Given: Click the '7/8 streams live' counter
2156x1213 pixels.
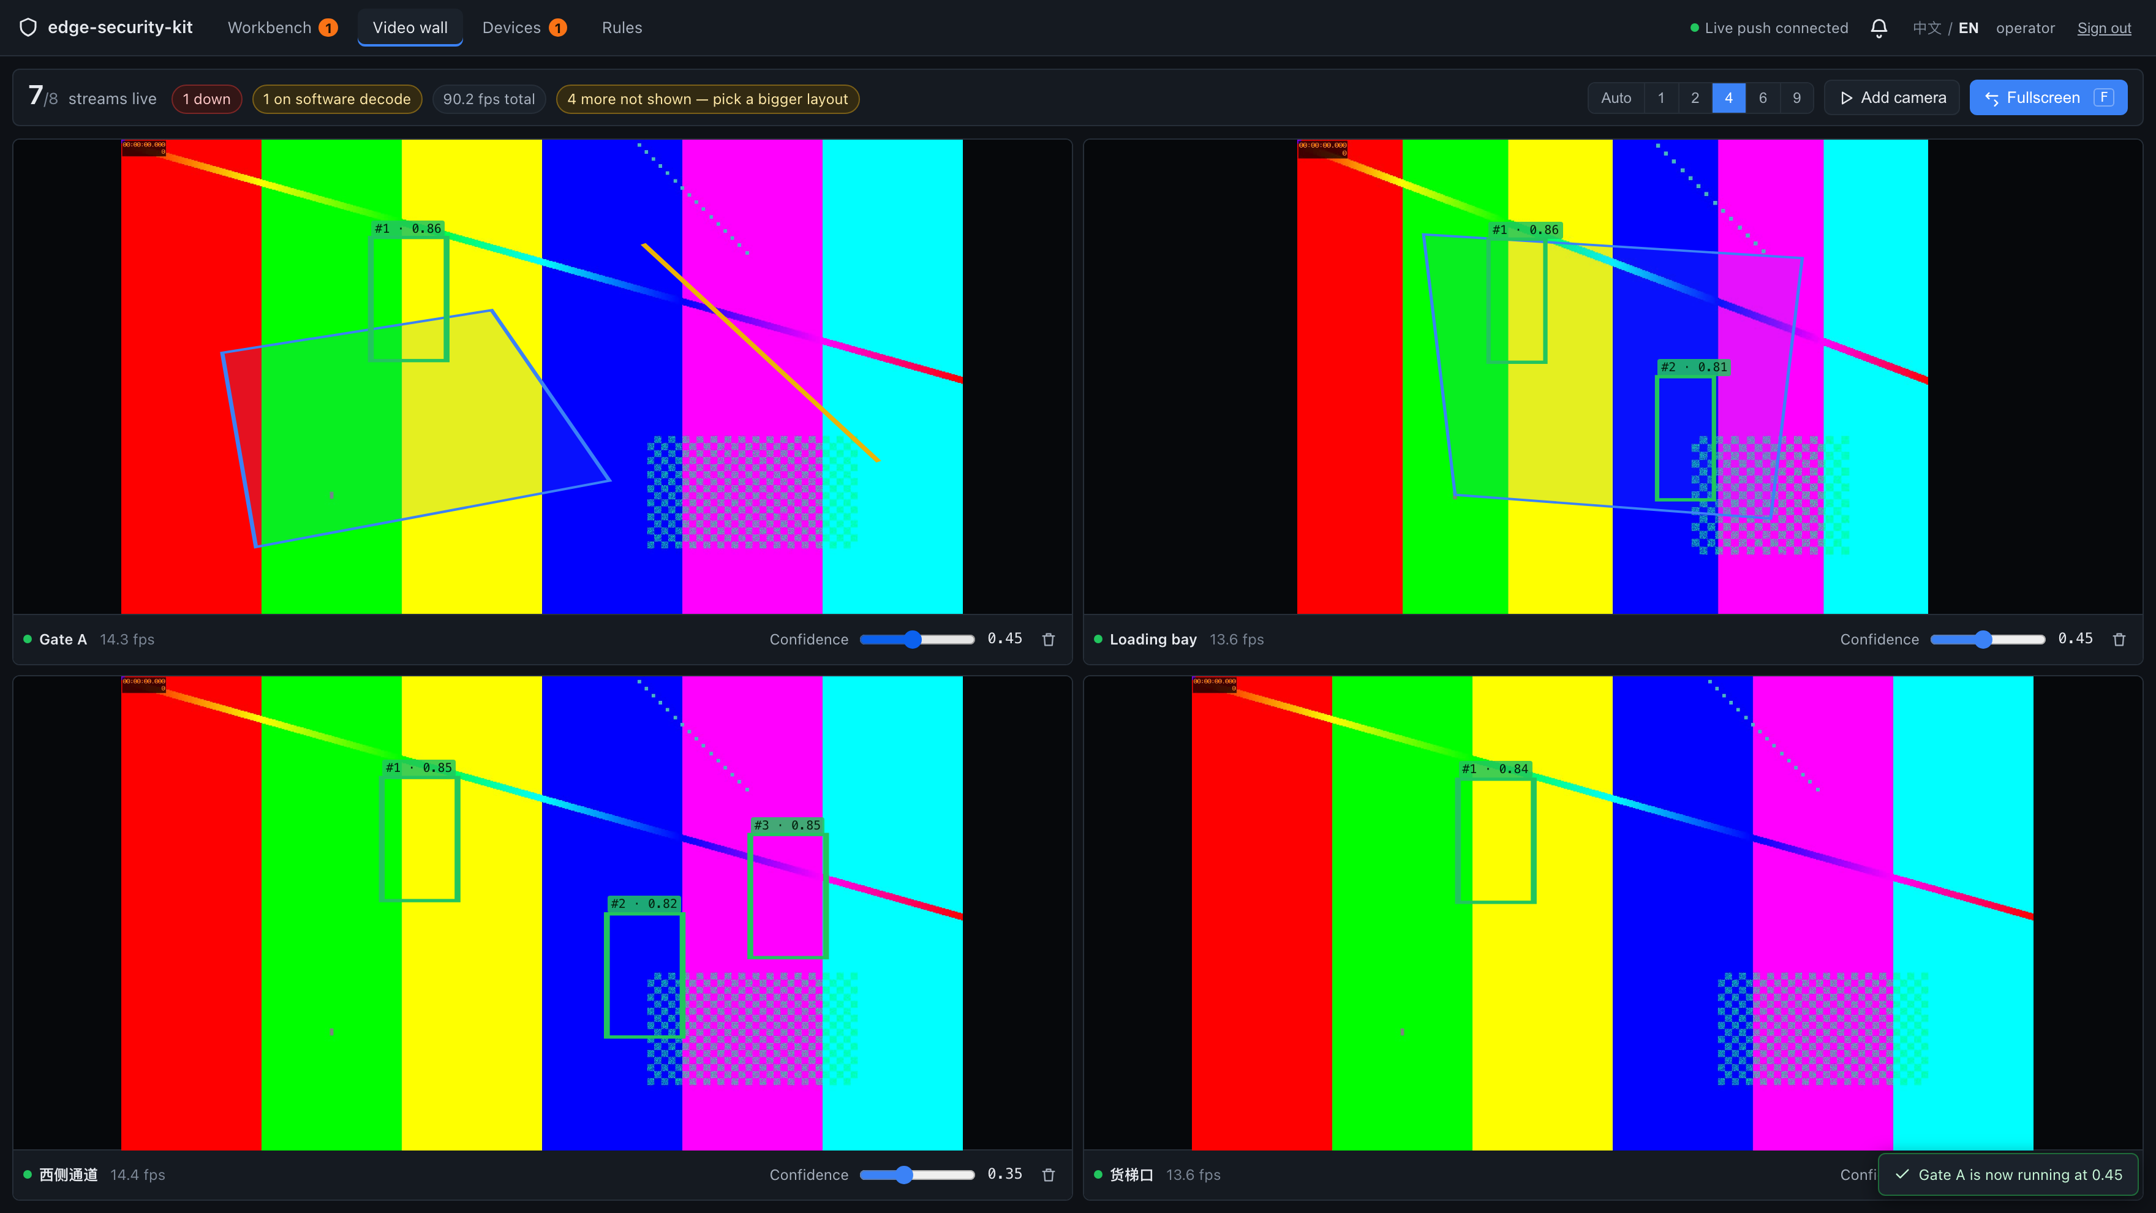Looking at the screenshot, I should point(92,98).
